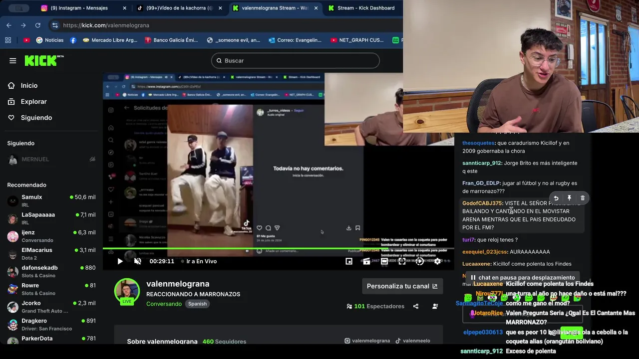This screenshot has height=359, width=639.
Task: Share the channel via share icon
Action: point(416,306)
